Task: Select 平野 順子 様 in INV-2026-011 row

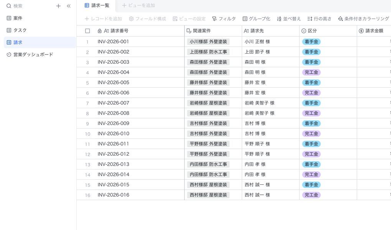Action: tap(271, 144)
